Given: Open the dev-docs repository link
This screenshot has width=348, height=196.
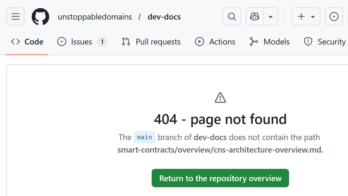Looking at the screenshot, I should click(164, 17).
